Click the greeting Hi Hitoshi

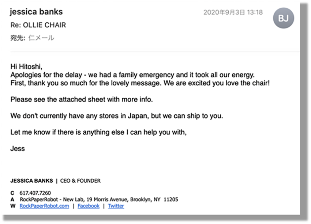tap(26, 67)
